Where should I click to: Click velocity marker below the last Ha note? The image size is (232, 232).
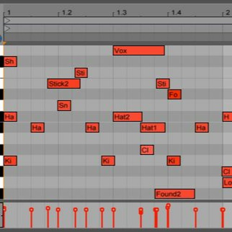click(196, 210)
